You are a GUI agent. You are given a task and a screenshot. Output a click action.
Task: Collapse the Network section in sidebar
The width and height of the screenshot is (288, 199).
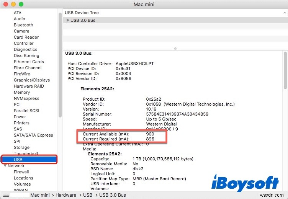5,166
